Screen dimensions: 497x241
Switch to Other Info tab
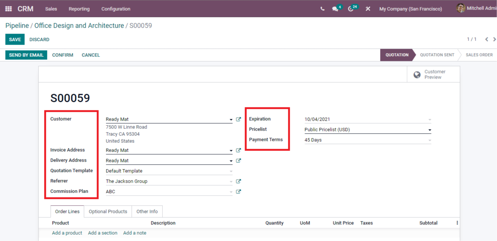[147, 211]
